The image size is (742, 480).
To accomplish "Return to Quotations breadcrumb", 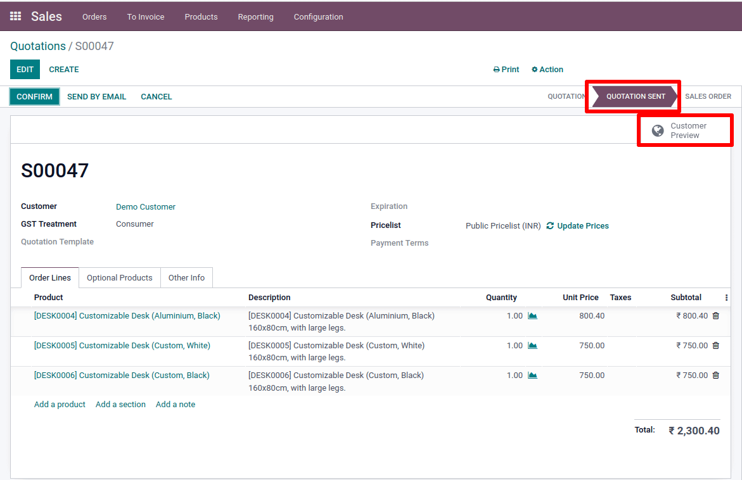I will [x=38, y=46].
